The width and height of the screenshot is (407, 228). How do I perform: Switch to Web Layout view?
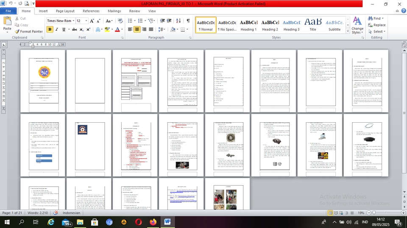pos(341,213)
